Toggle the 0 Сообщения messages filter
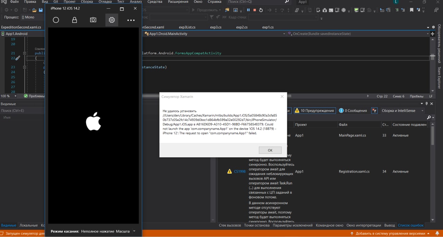The height and width of the screenshot is (237, 443). click(353, 111)
